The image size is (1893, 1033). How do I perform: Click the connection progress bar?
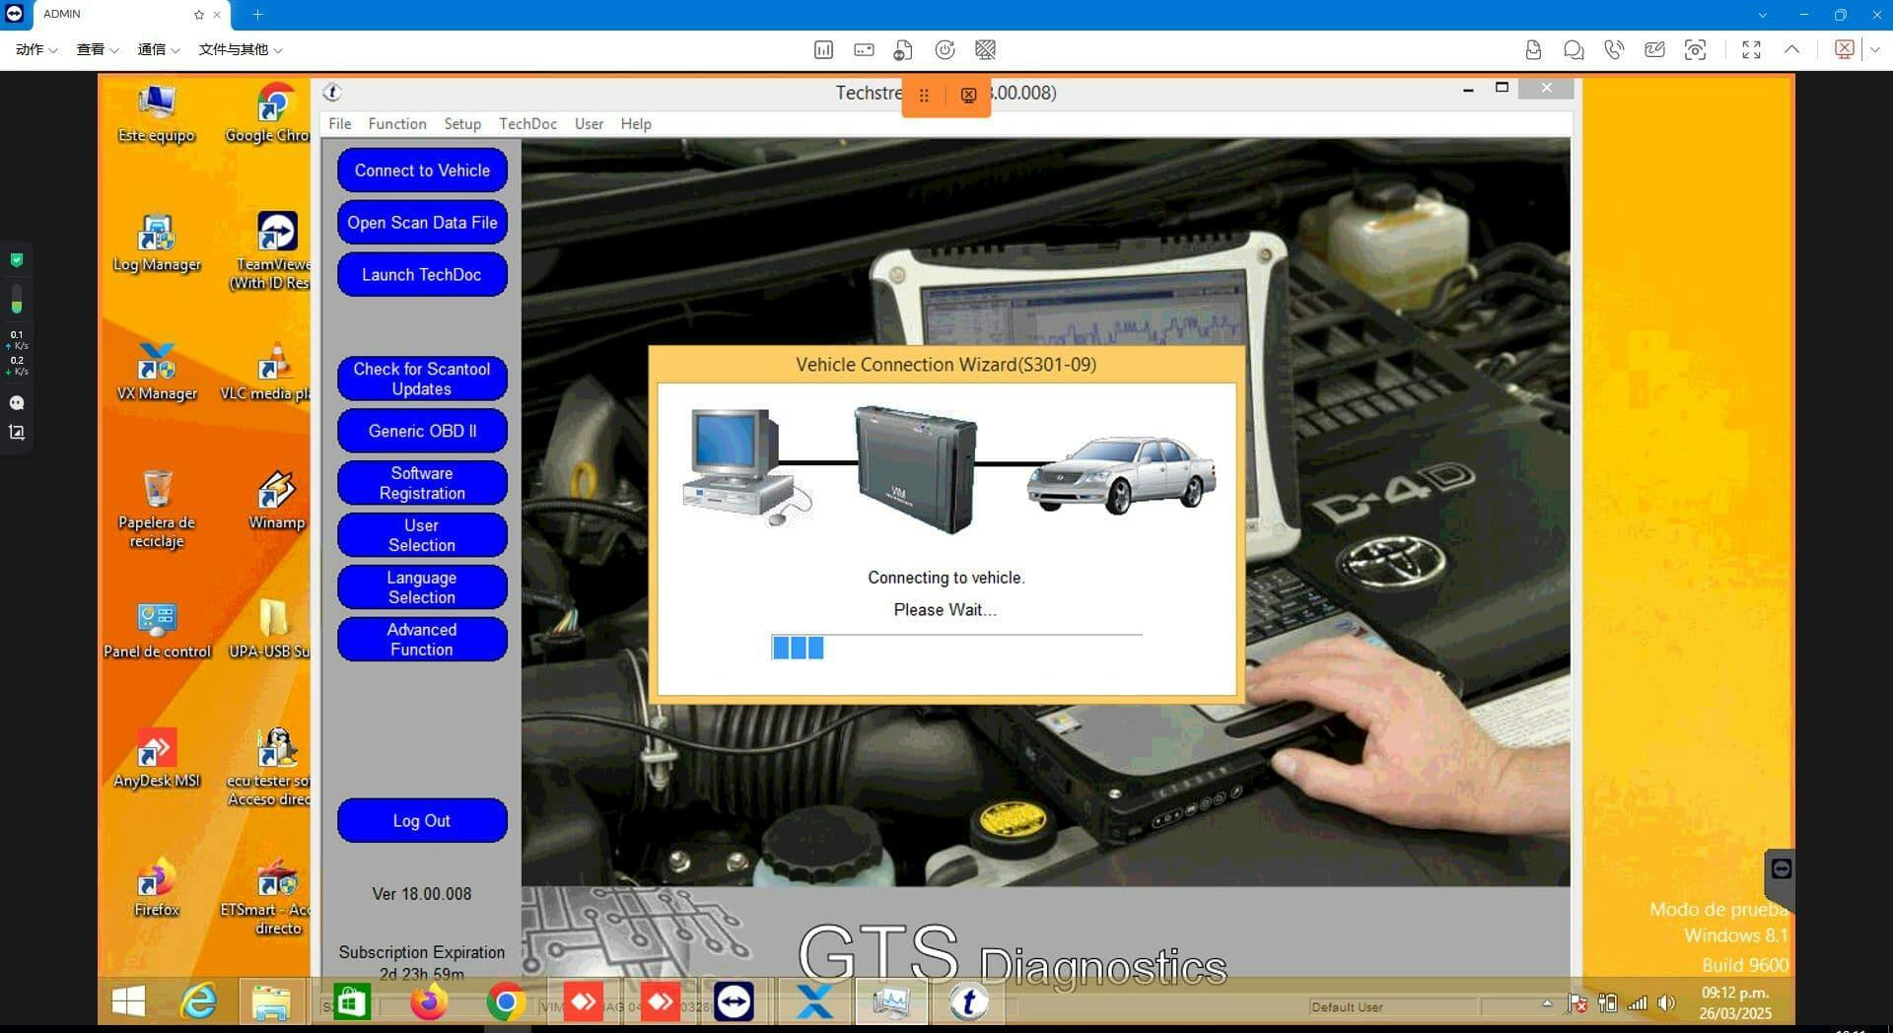tap(956, 648)
